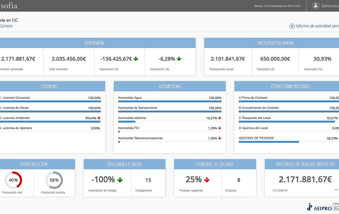Viewport: 339px width, 214px height.
Task: Select the Acometida PCI label
Action: [129, 128]
